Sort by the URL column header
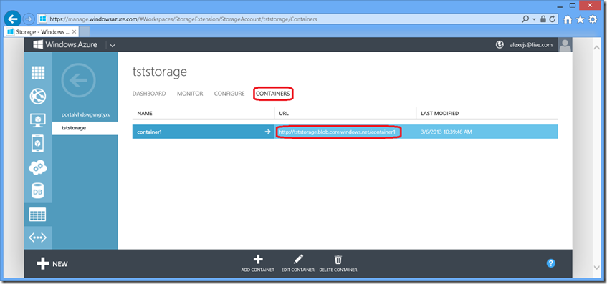The width and height of the screenshot is (607, 284). pyautogui.click(x=284, y=113)
